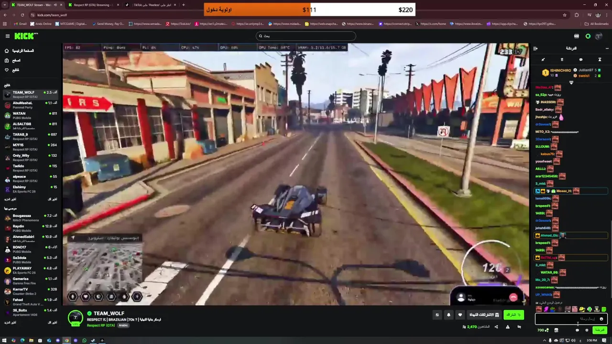
Task: Open Respect RP [GTA] category link
Action: coord(101,325)
